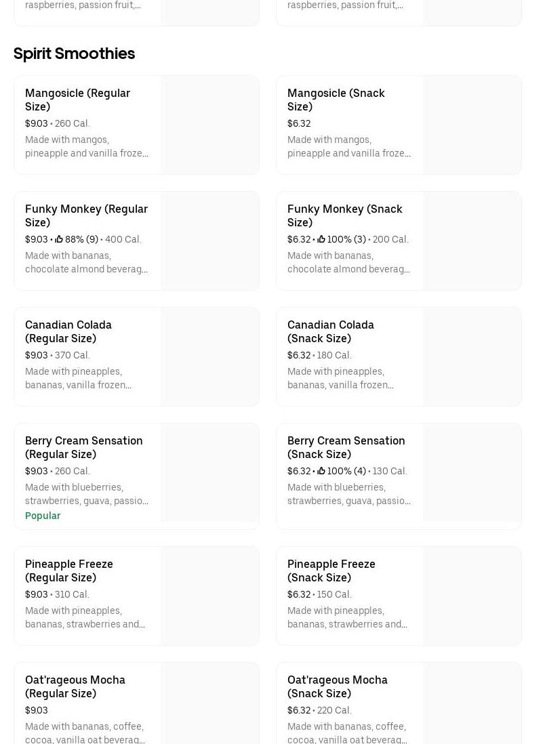
Task: Select Funky Monkey (Regular Size) title
Action: 86,215
